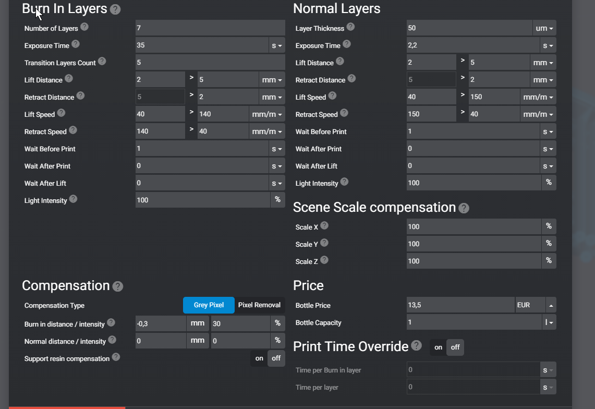Turn off Support resin compensation

(276, 358)
